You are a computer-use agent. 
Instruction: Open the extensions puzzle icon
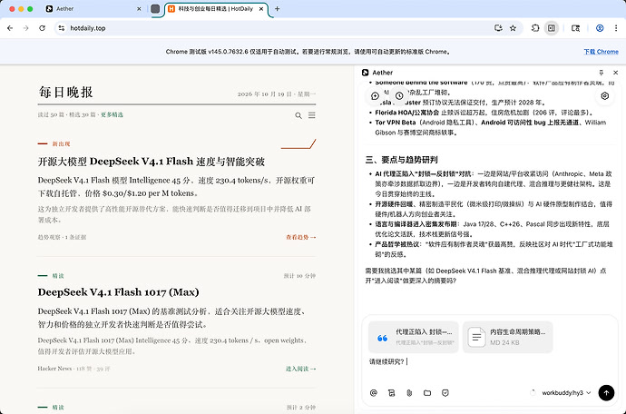coord(535,28)
